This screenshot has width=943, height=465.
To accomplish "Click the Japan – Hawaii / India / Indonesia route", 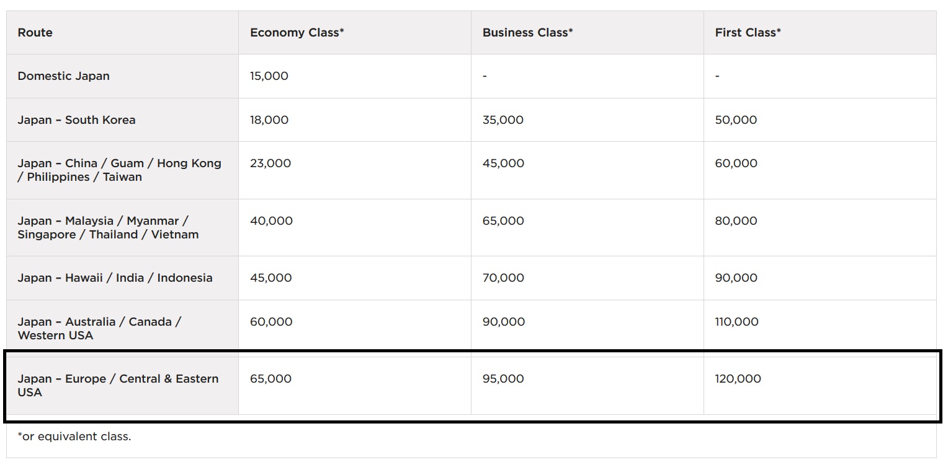I will [115, 278].
